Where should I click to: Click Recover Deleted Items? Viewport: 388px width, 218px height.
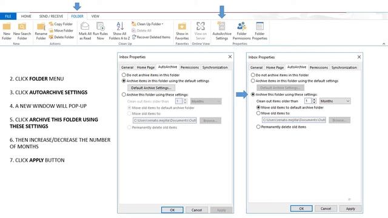pos(151,37)
